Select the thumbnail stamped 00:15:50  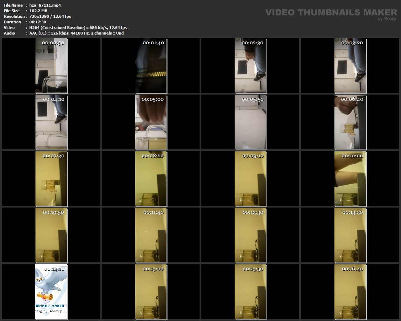click(x=251, y=292)
